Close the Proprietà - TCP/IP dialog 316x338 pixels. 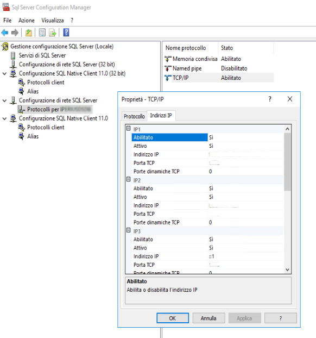(290, 99)
